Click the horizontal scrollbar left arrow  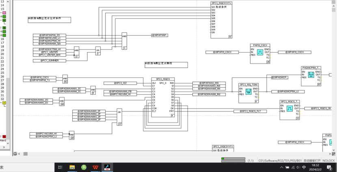19,154
